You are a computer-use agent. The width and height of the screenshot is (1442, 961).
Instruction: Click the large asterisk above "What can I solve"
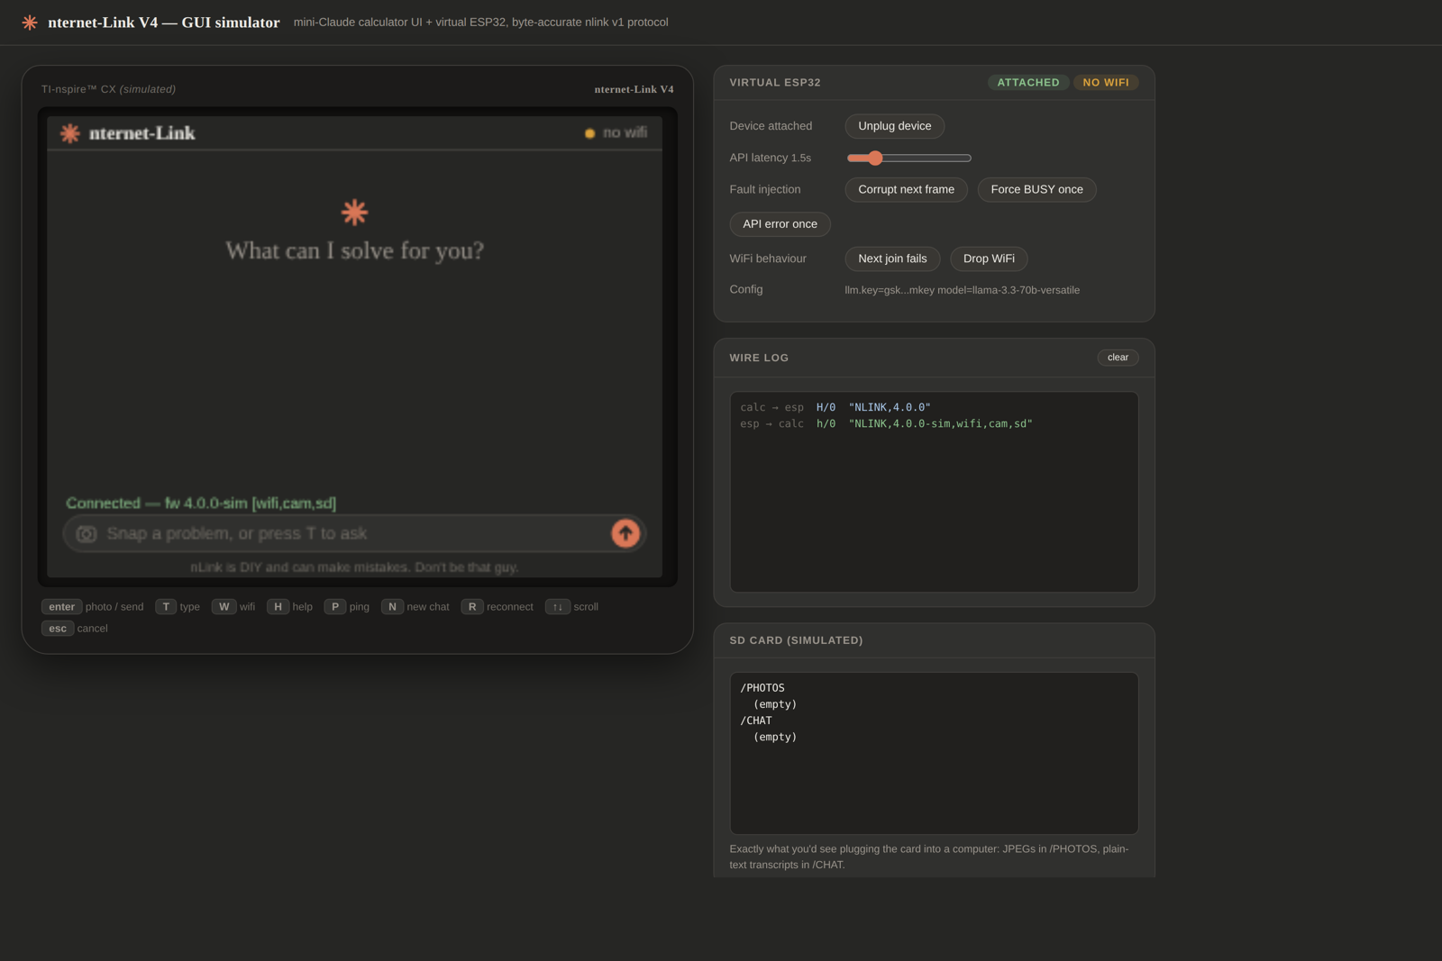pyautogui.click(x=354, y=213)
